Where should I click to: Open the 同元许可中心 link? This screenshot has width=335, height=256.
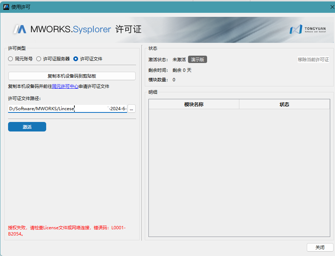65,86
